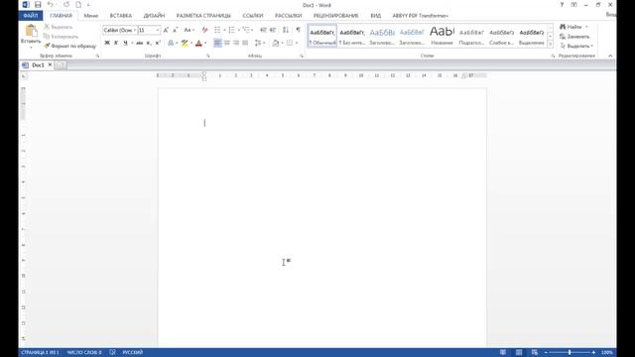Click ЧИСЛО СЛОВ word count in status bar

(84, 352)
